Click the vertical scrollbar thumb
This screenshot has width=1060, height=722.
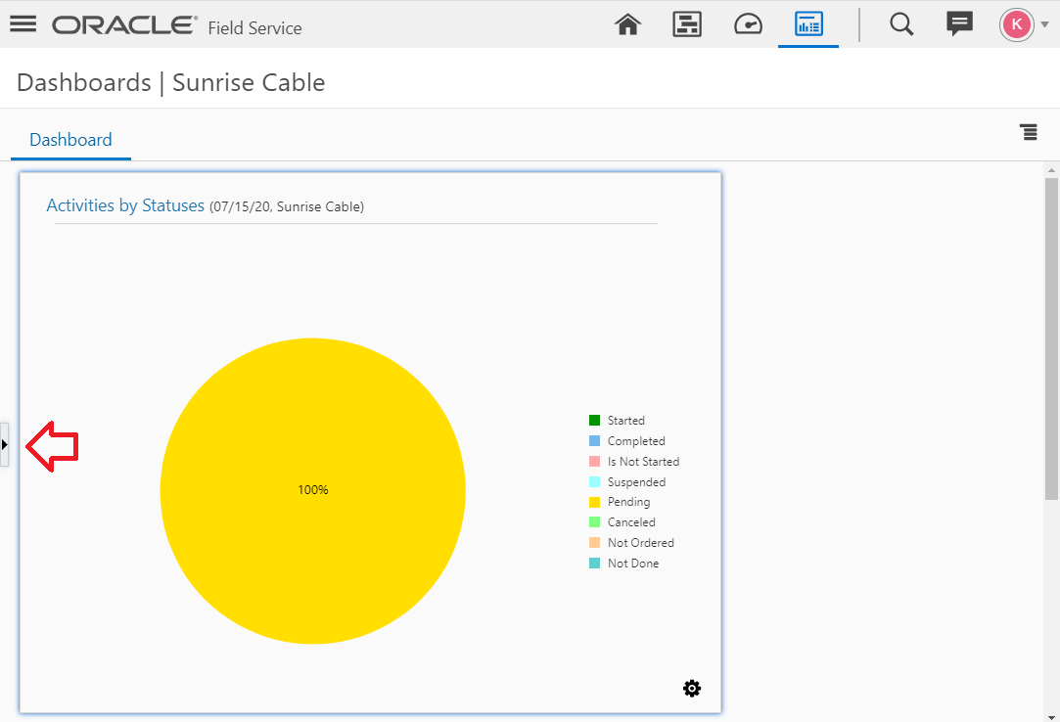coord(1051,338)
